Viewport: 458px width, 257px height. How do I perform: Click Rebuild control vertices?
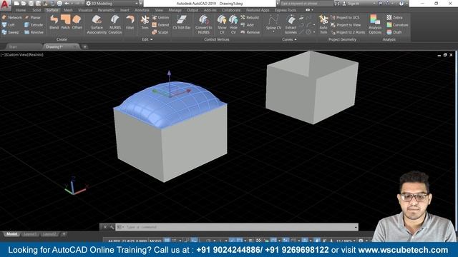coord(250,17)
